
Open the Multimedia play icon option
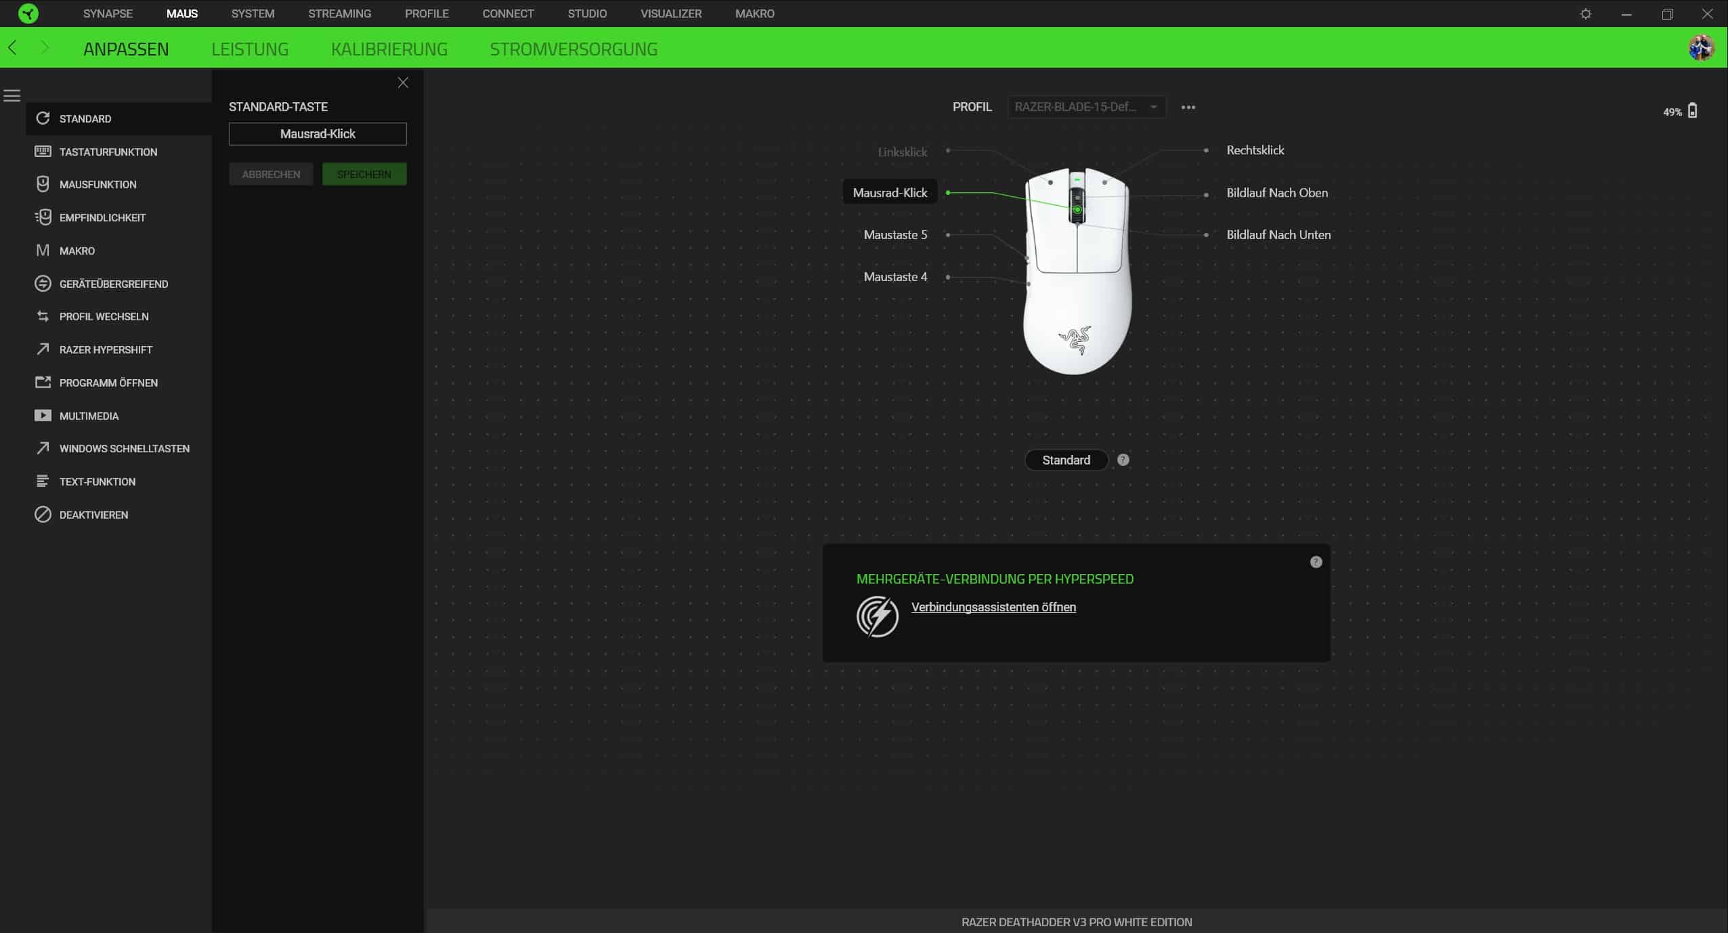point(43,416)
